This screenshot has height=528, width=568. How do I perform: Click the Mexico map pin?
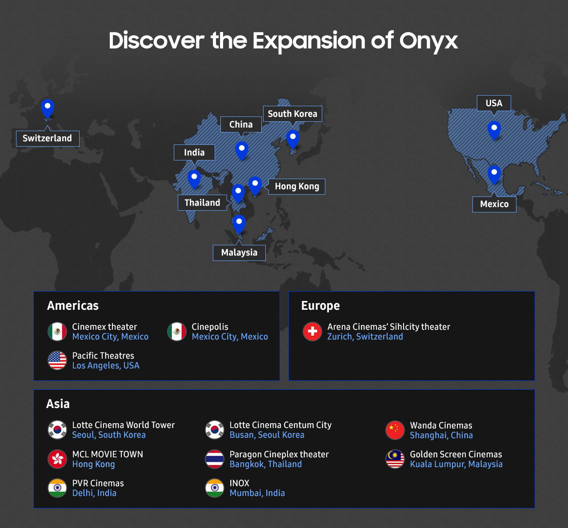(494, 175)
